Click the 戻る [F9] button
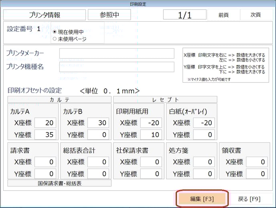Image resolution: width=276 pixels, height=208 pixels. 250,199
